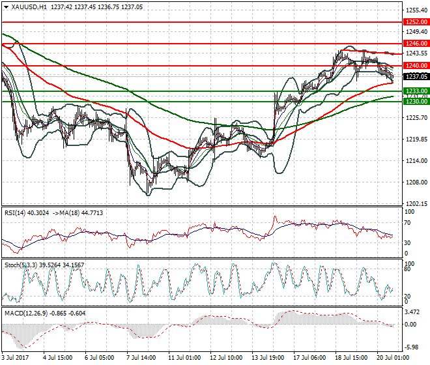The width and height of the screenshot is (430, 365).
Task: Select the Stoch(5,3,3) indicator label
Action: point(21,265)
